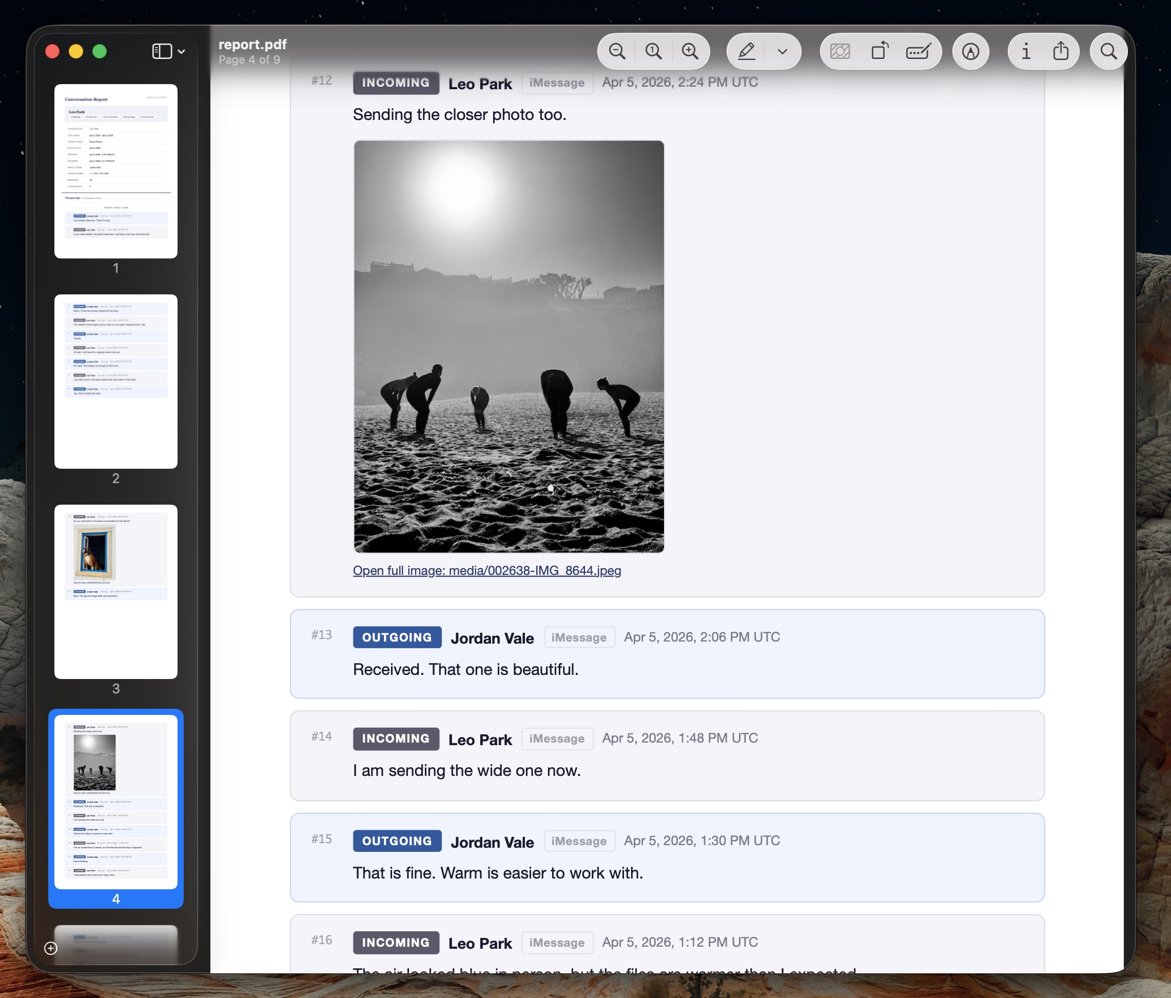Open the search field magnifier
1171x998 pixels.
pos(1109,51)
